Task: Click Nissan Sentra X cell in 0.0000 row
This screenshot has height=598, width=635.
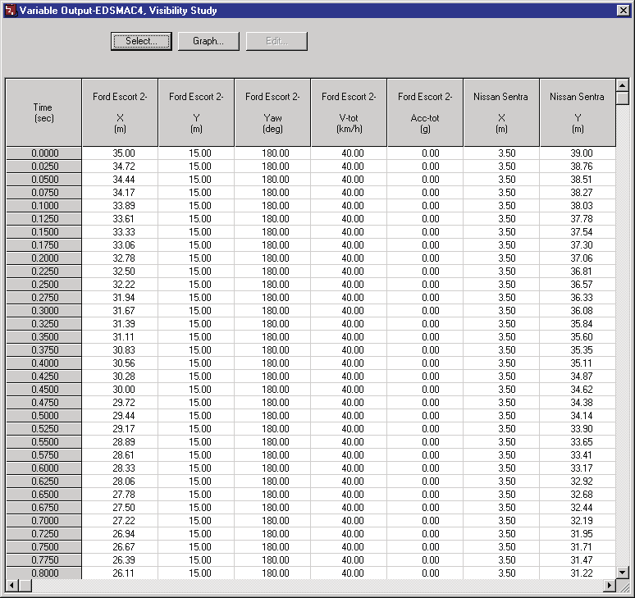Action: [x=501, y=153]
